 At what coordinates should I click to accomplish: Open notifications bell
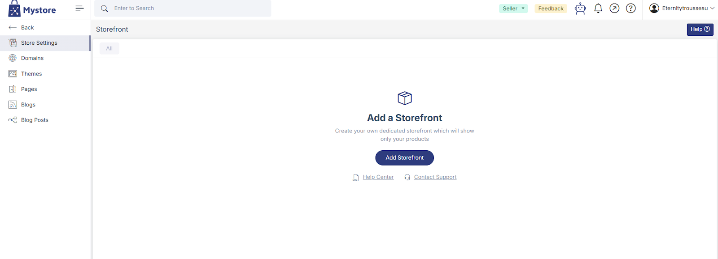598,8
